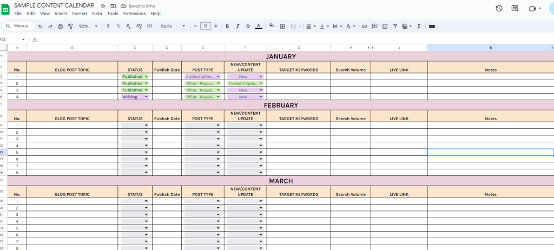Rename SAMPLE CONTENT CALENDAR title
This screenshot has height=250, width=554.
[54, 5]
